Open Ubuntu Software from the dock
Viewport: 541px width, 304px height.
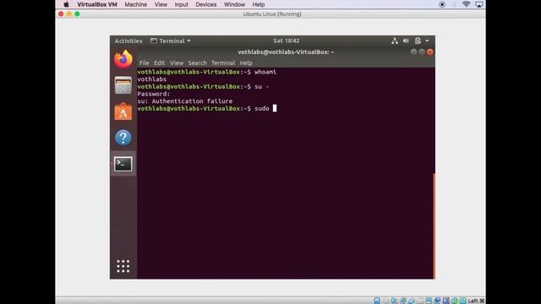point(123,111)
